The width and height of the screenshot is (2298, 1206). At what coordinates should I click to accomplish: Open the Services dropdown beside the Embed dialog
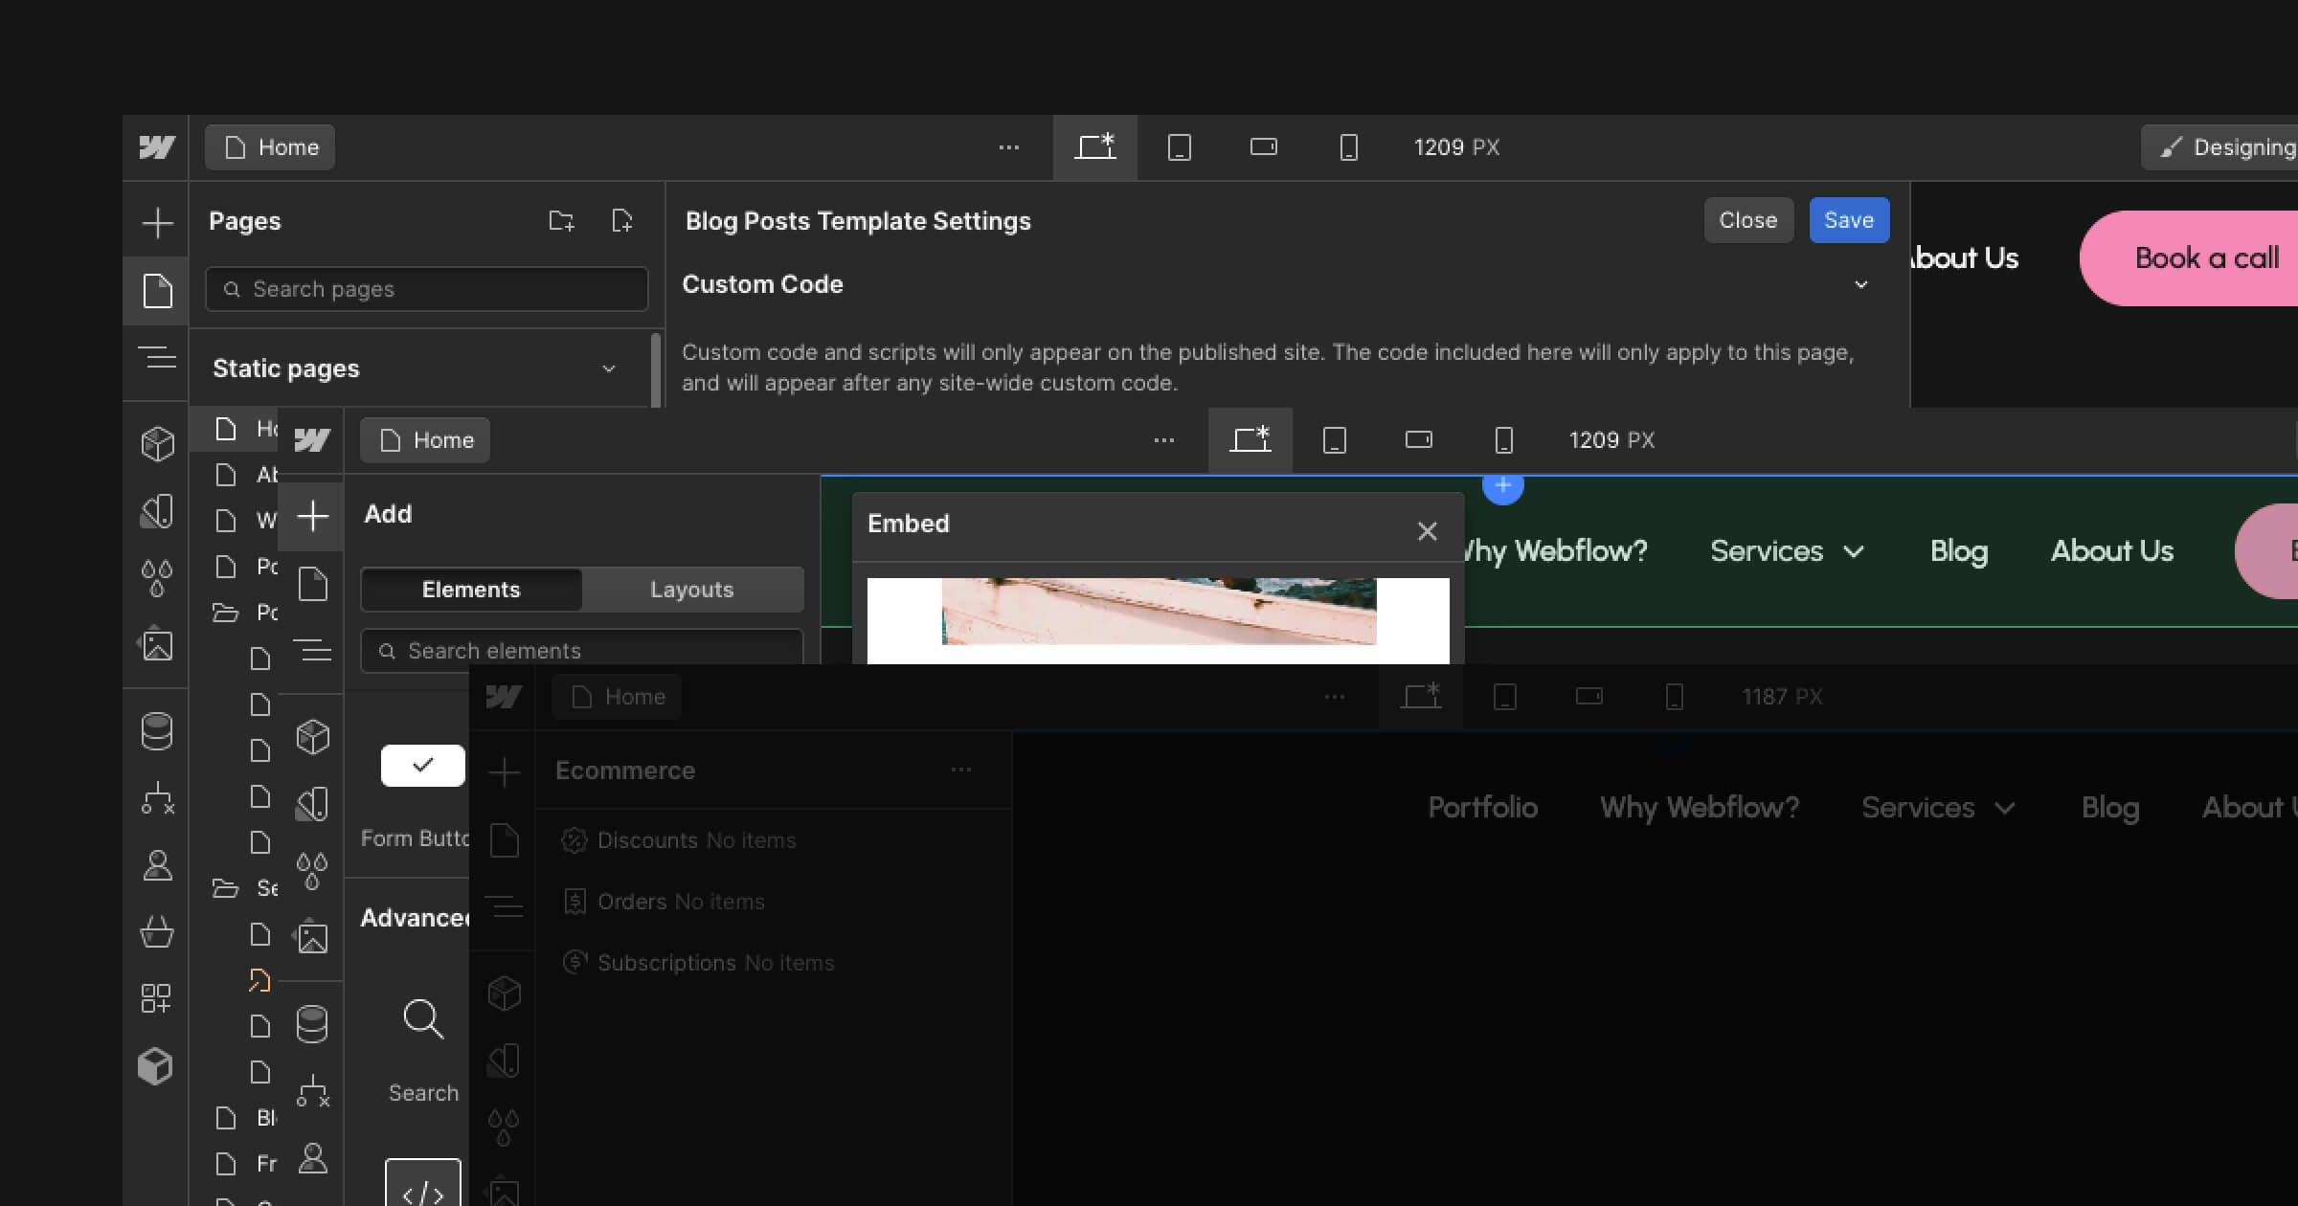pyautogui.click(x=1787, y=551)
